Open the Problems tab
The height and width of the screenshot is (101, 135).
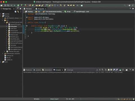(x=28, y=70)
